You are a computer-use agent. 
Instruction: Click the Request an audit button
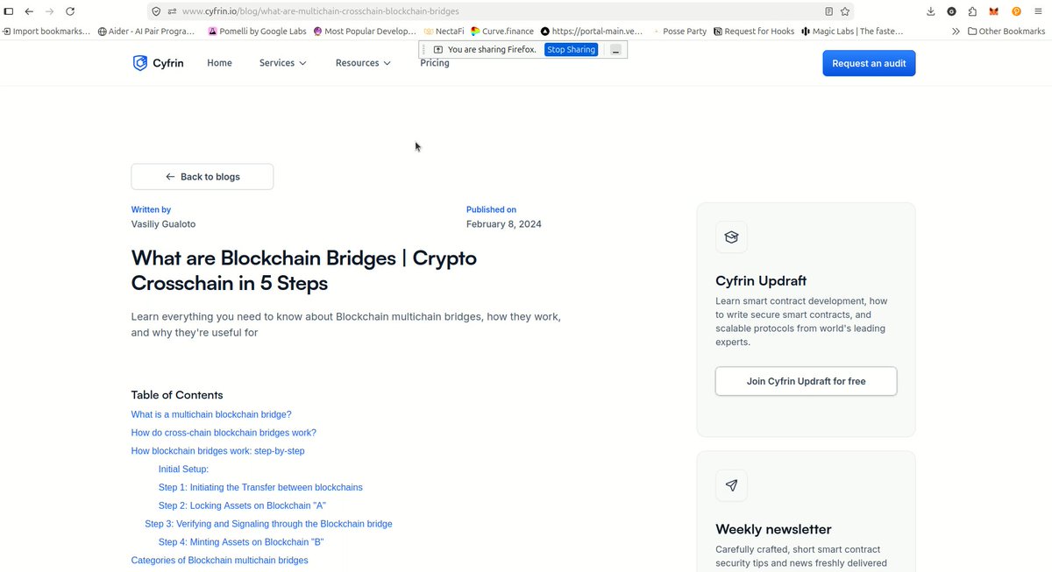(869, 63)
